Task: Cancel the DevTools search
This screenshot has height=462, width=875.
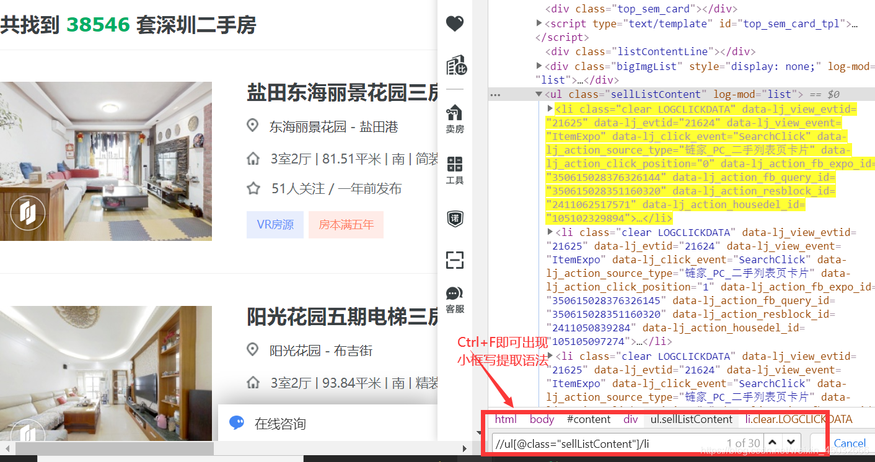Action: pyautogui.click(x=850, y=443)
